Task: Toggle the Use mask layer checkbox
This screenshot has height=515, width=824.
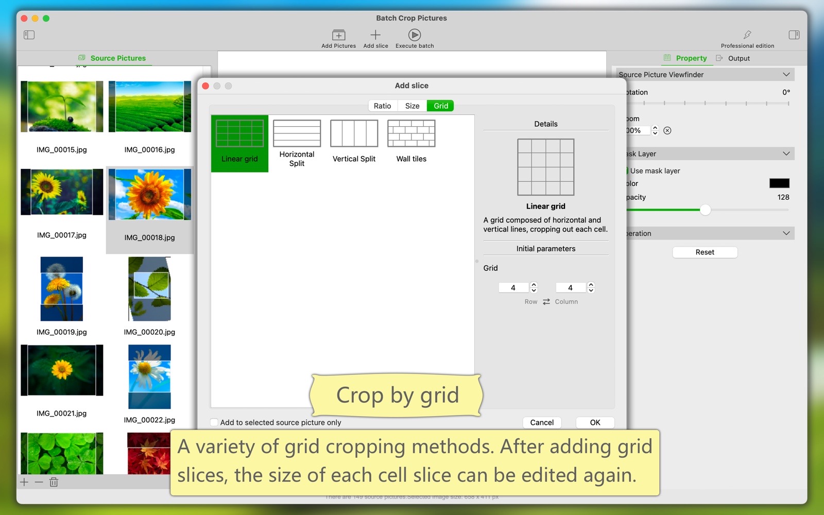Action: click(627, 170)
